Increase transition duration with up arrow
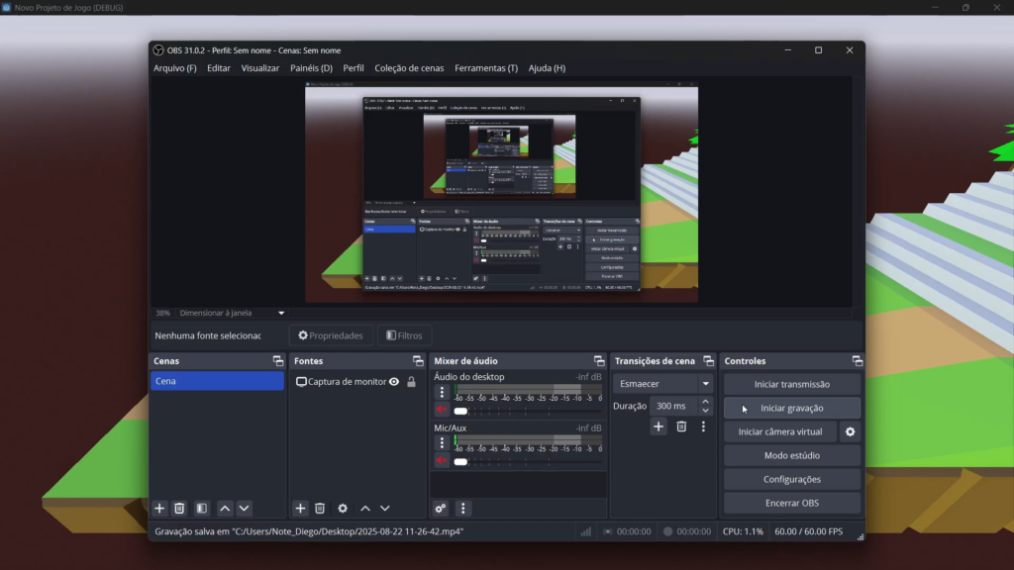 [x=705, y=402]
